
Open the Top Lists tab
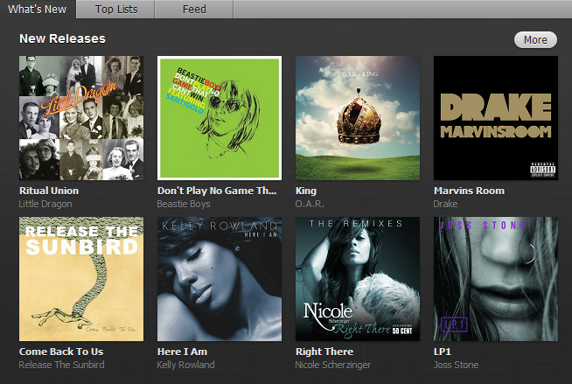click(x=116, y=9)
